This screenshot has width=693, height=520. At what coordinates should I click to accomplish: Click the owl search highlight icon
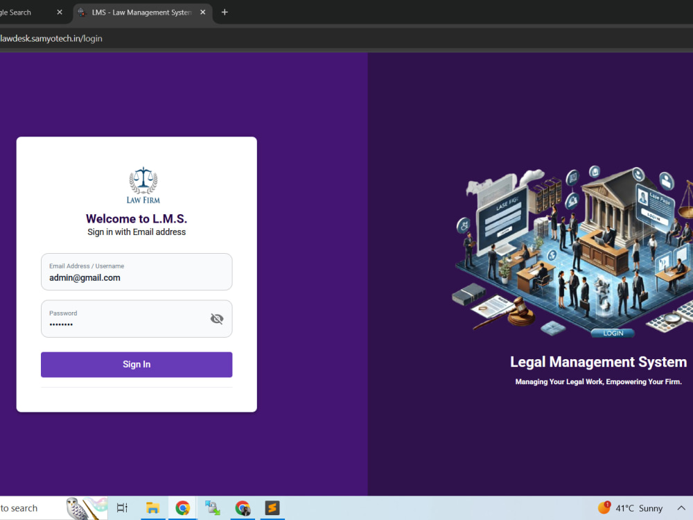point(86,508)
